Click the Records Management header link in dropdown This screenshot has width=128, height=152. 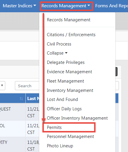tap(69, 20)
